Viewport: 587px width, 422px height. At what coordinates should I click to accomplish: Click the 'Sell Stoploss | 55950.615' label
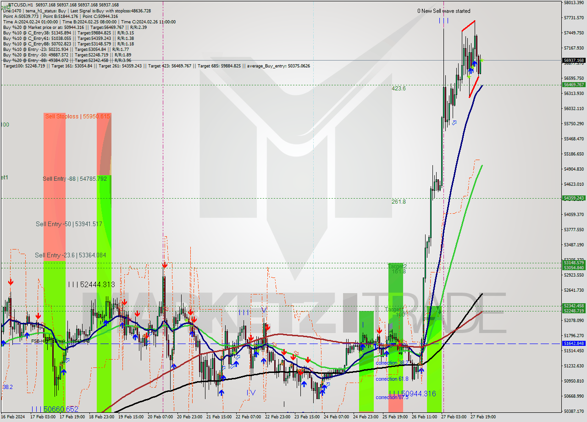click(78, 117)
